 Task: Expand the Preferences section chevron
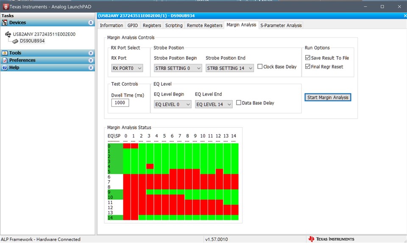click(91, 60)
